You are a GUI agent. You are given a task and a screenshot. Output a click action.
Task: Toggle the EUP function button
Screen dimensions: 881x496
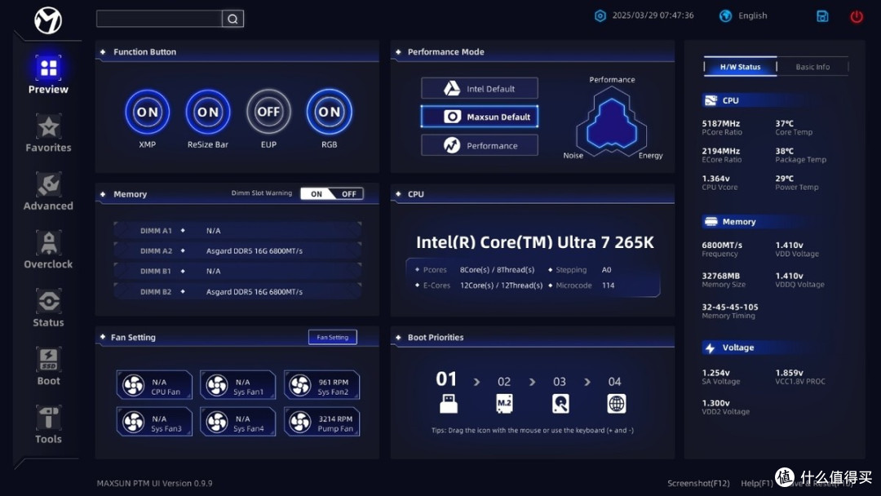(x=268, y=112)
